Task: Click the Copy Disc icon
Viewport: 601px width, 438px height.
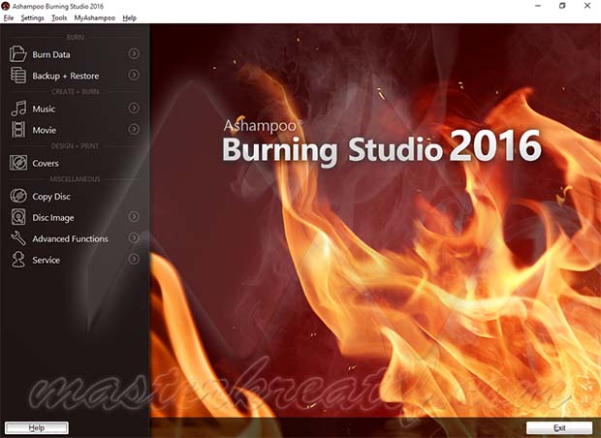Action: click(18, 196)
